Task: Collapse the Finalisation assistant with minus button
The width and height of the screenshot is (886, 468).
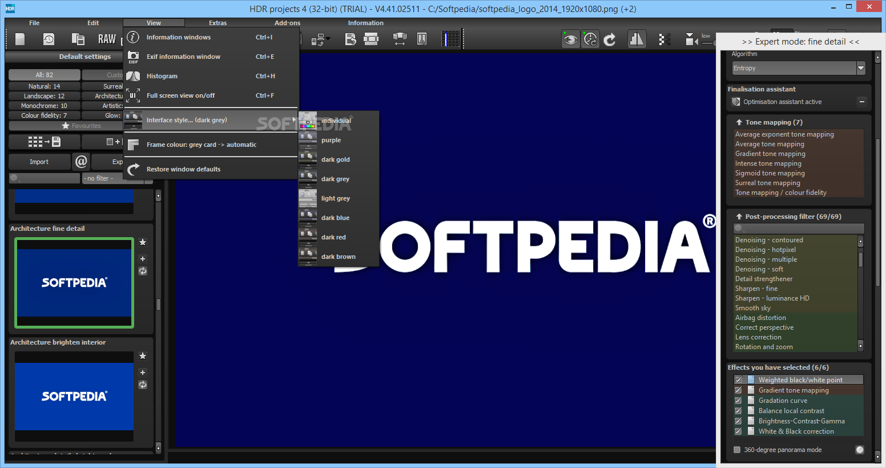Action: pyautogui.click(x=862, y=102)
